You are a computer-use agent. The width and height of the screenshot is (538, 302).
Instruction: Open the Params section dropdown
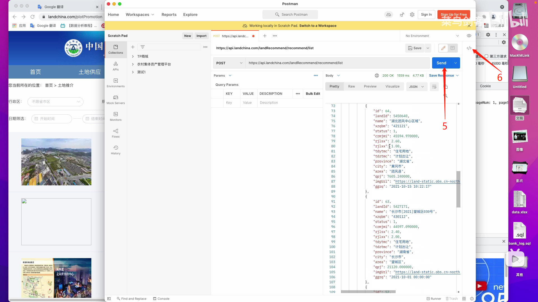coord(222,75)
